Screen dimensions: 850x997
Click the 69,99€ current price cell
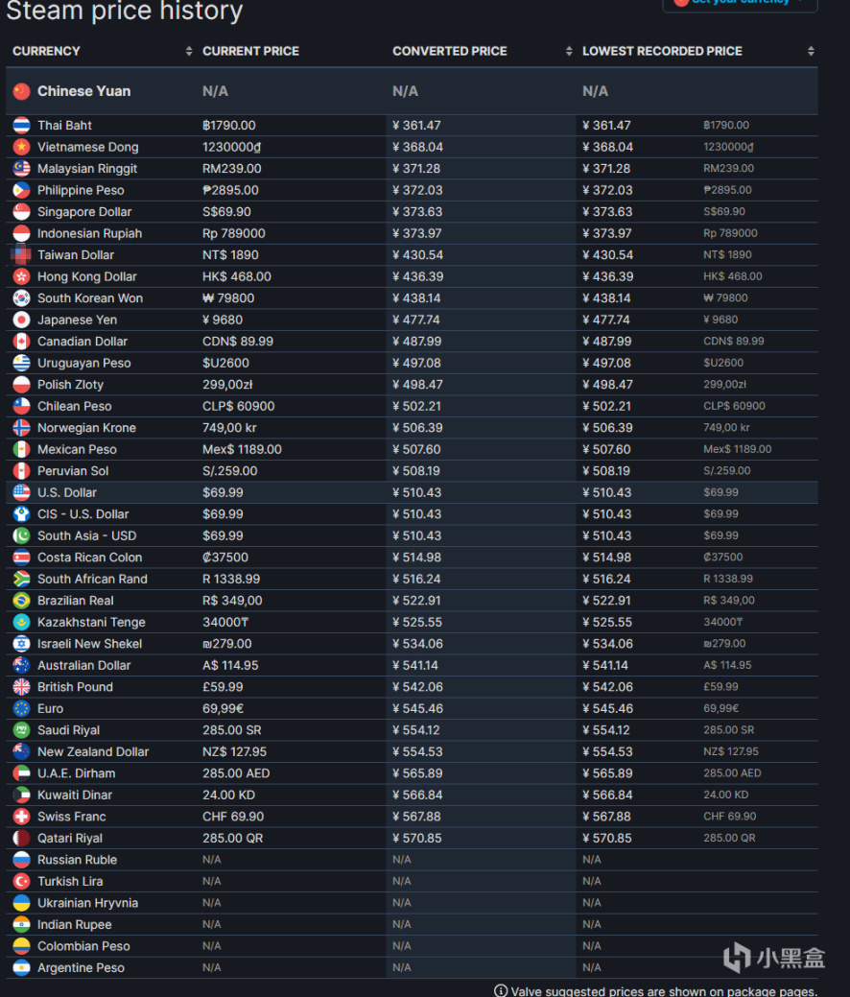click(x=224, y=709)
